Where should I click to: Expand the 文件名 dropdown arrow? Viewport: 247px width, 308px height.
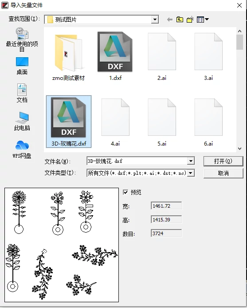pyautogui.click(x=191, y=161)
